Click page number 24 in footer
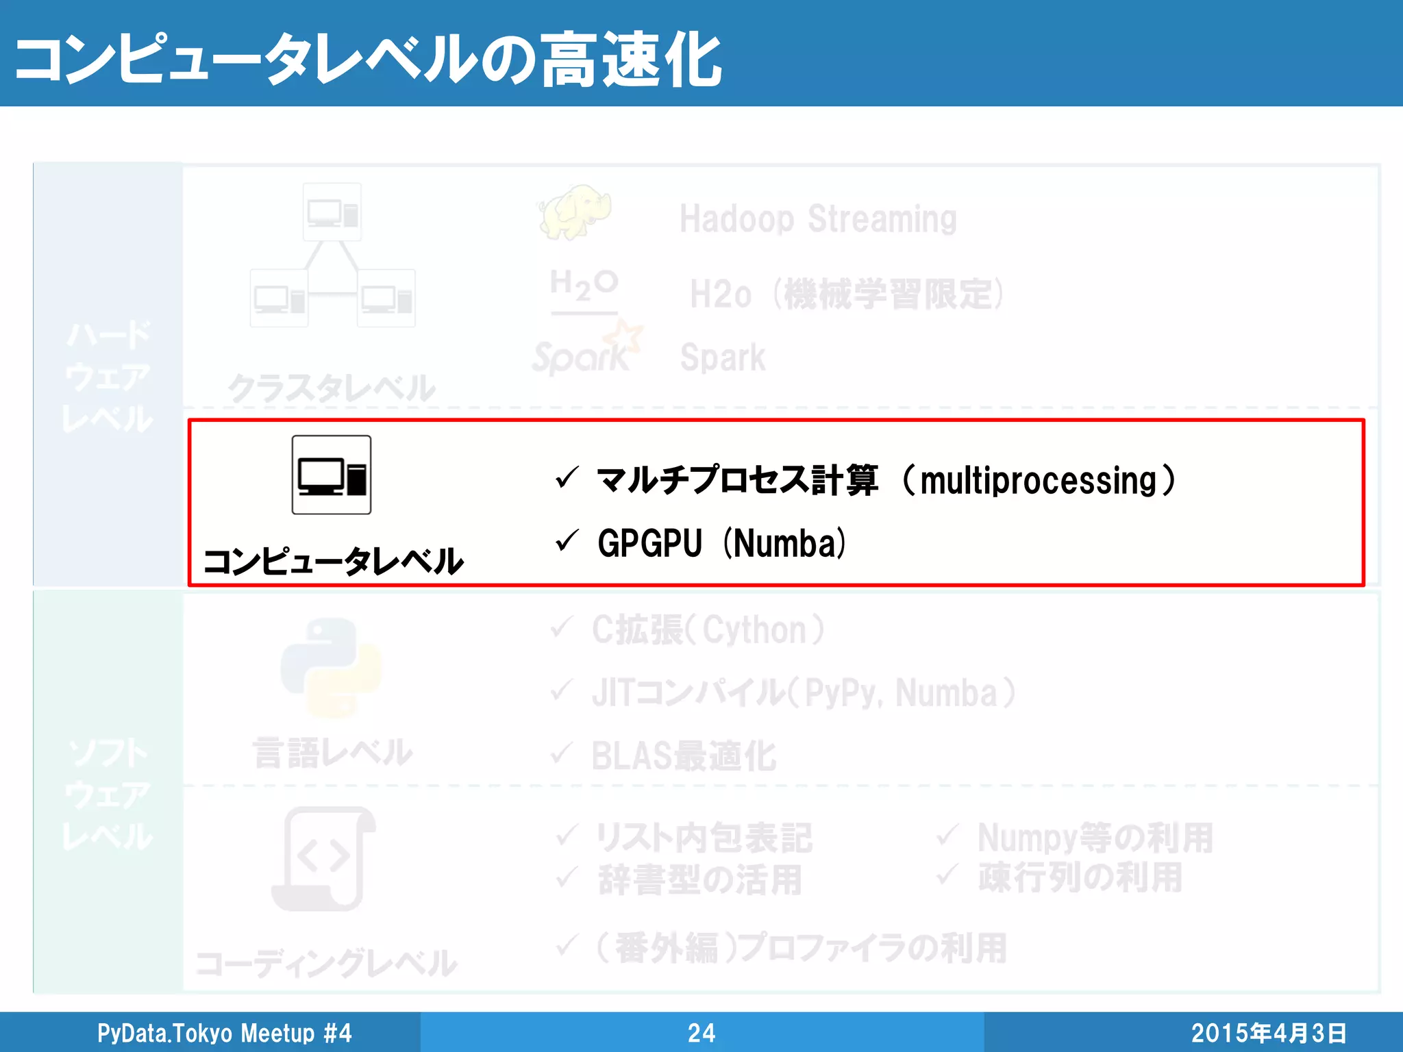1403x1052 pixels. point(701,1032)
